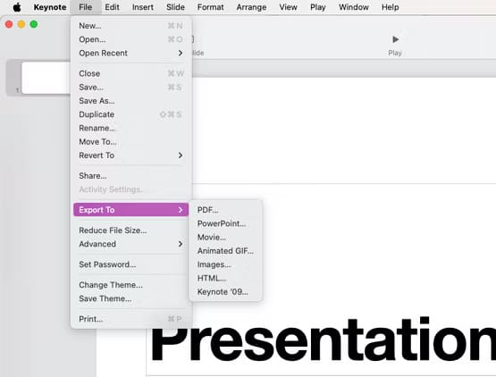Select slide 1 thumbnail in navigator
Viewport: 496px width, 377px height.
tap(46, 78)
